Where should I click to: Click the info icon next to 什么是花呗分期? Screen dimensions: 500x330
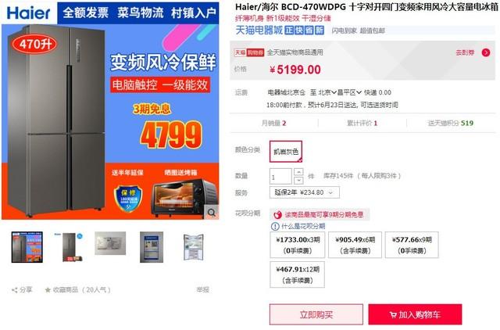point(275,226)
